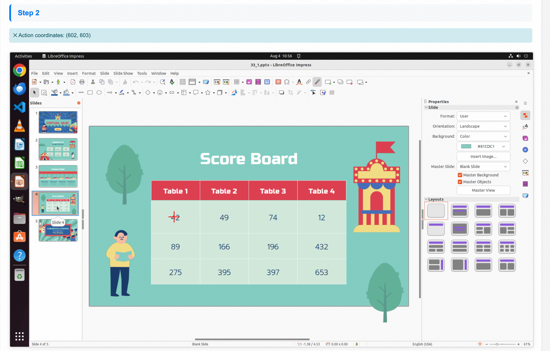Select the Rectangle shape tool
Image resolution: width=550 pixels, height=351 pixels.
[x=90, y=93]
